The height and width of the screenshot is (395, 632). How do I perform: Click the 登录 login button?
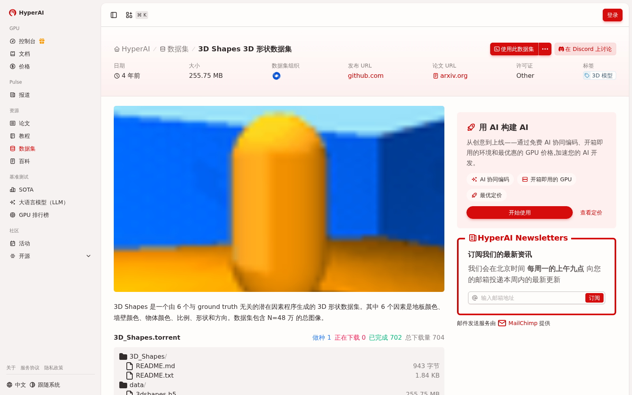[x=613, y=15]
